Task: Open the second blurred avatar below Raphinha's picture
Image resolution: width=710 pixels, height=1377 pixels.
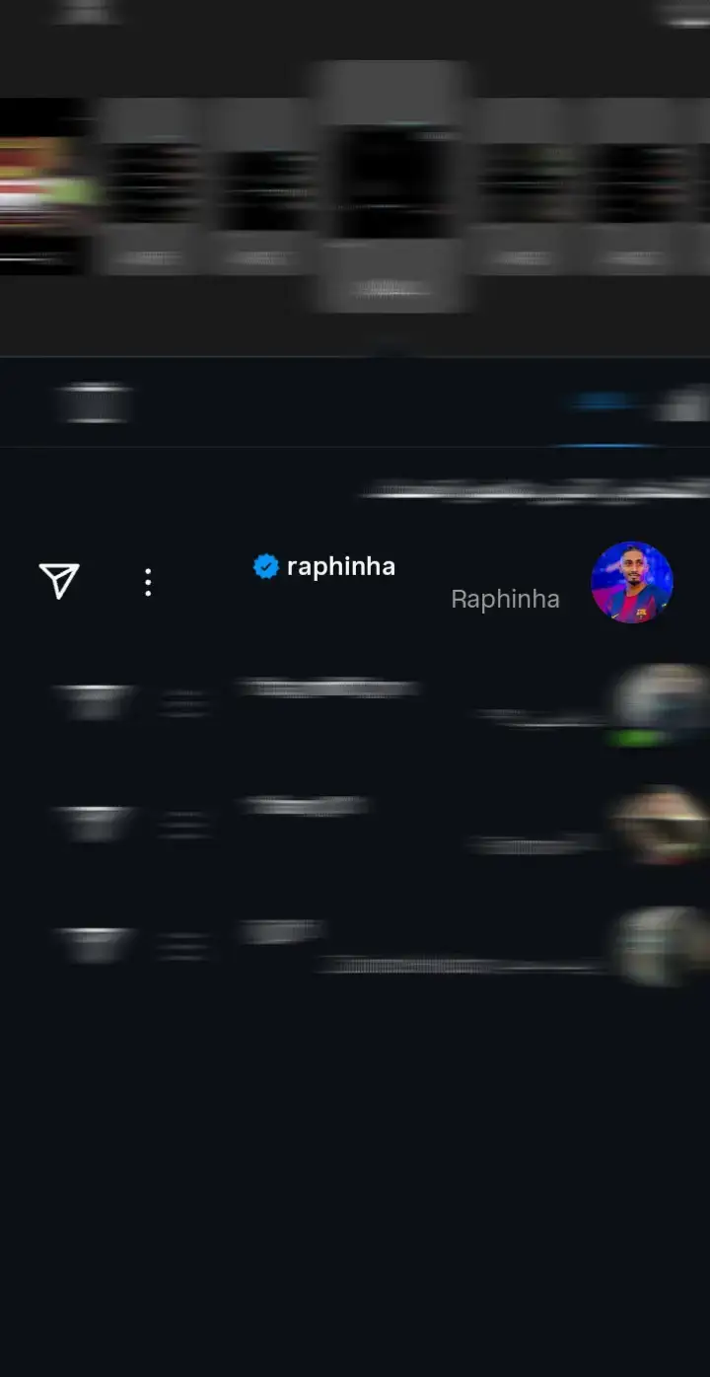Action: pyautogui.click(x=659, y=825)
